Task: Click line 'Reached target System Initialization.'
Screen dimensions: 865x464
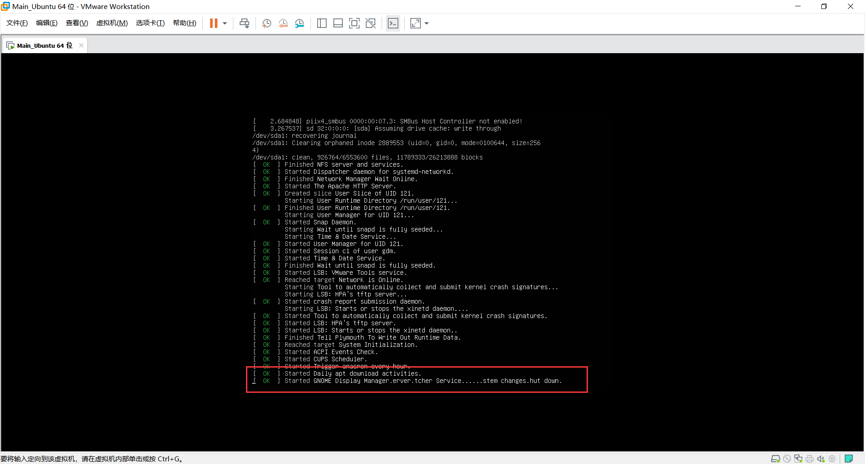Action: point(335,345)
